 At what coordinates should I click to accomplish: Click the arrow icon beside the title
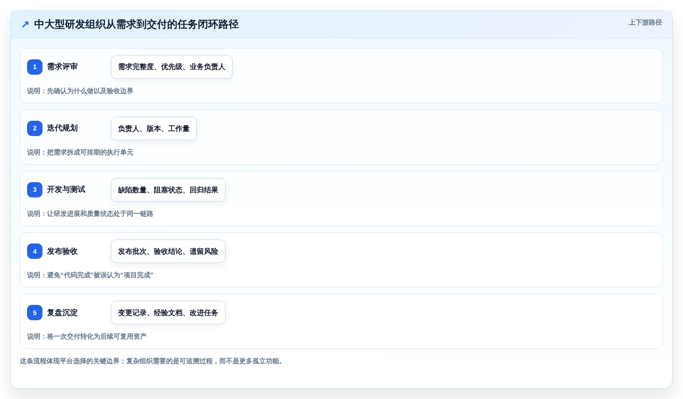click(25, 25)
